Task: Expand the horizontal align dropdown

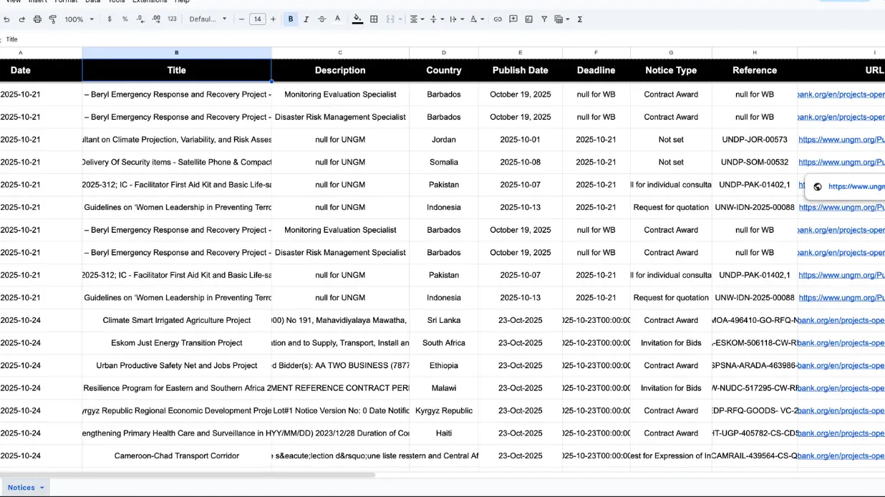Action: (x=417, y=19)
